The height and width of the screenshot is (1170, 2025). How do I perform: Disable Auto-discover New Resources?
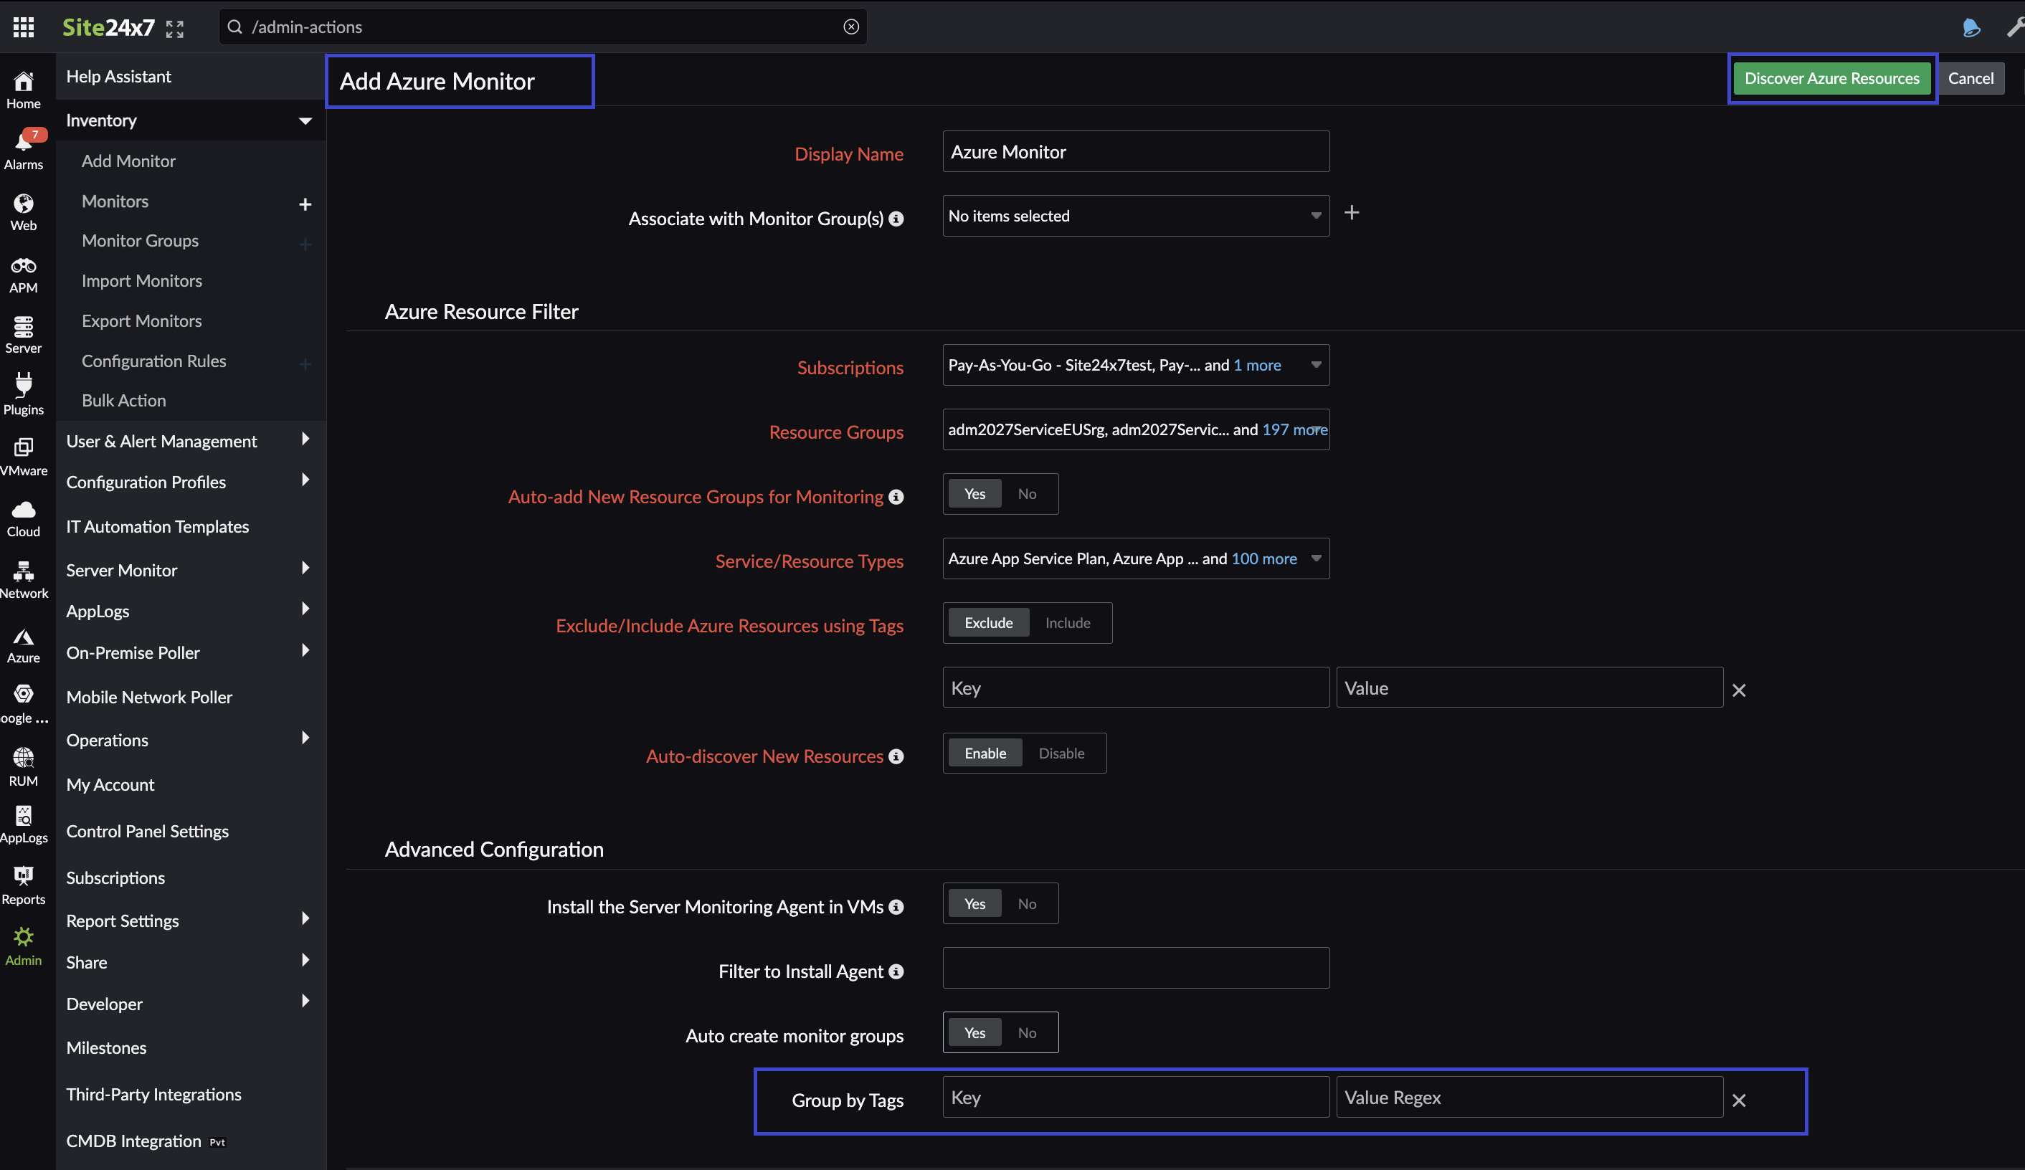1061,753
